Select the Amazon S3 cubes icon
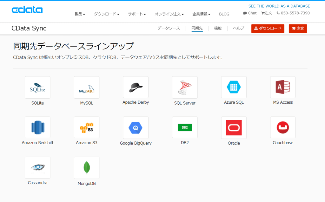Screen dimensions: 325x202 pos(87,127)
